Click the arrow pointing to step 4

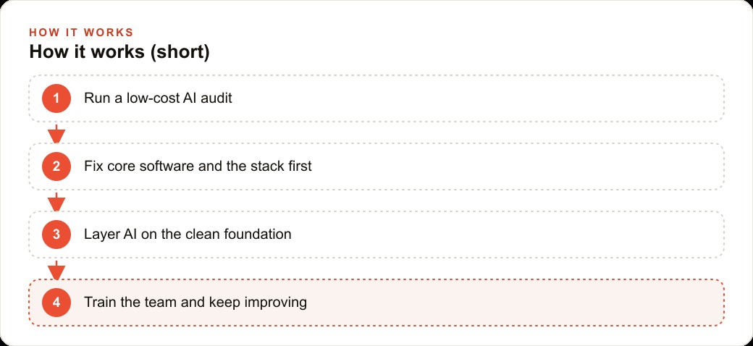[x=56, y=270]
